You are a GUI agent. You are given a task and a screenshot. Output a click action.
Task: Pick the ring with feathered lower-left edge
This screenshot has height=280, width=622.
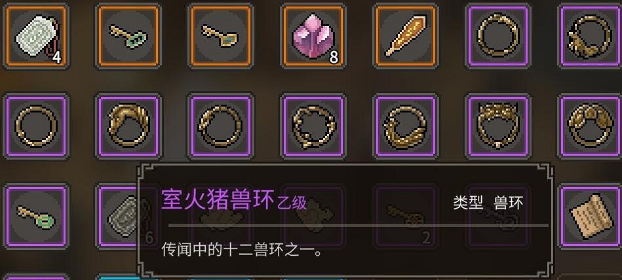tap(406, 126)
